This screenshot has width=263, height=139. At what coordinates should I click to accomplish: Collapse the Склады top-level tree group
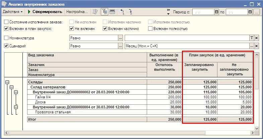[x=7, y=82]
